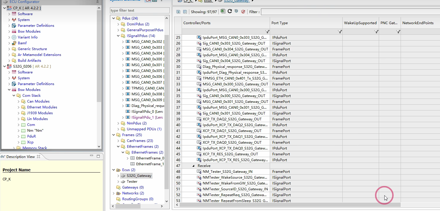Export table to Excel icon

pos(223,12)
